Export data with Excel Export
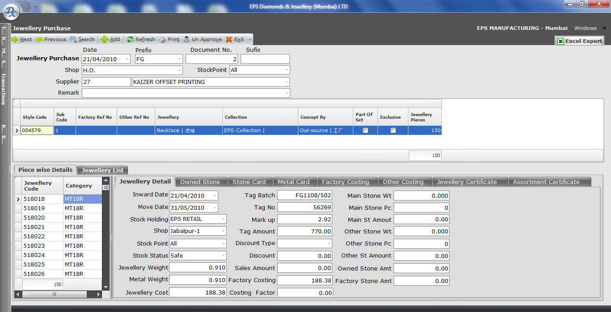The height and width of the screenshot is (312, 611). click(x=579, y=41)
